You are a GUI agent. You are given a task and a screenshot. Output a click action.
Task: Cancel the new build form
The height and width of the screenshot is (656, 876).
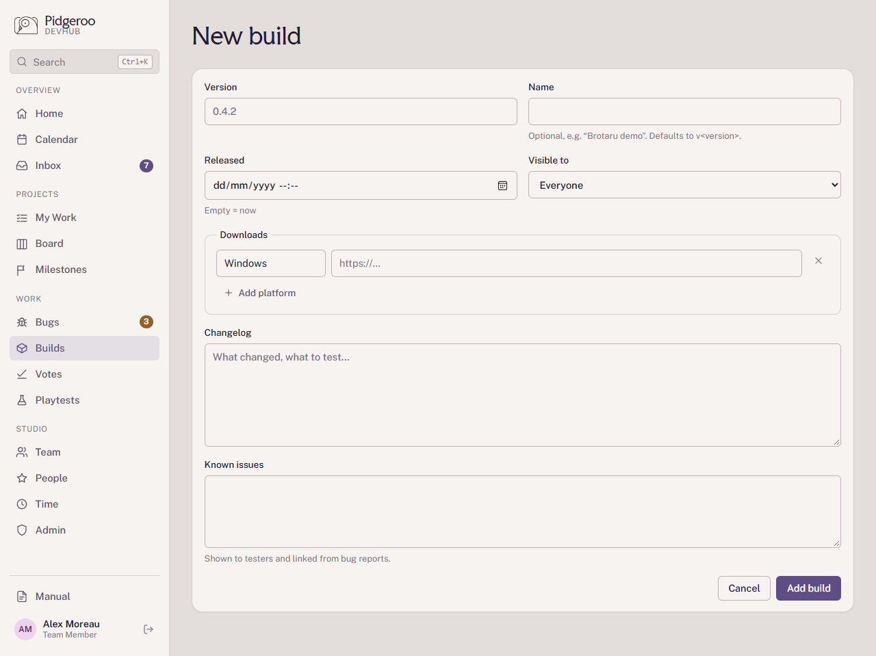tap(744, 588)
